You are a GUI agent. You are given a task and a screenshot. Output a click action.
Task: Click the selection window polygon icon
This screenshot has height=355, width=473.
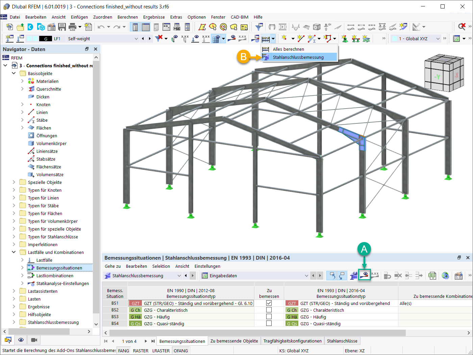pos(202,27)
